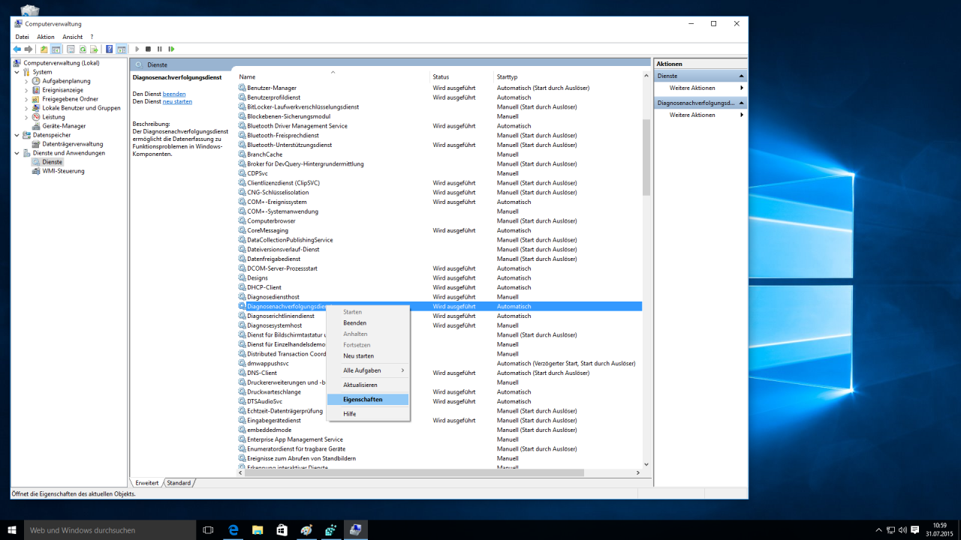Select WMI-Steuerung node
Screen dimensions: 961x540
click(63, 171)
